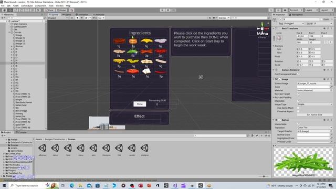Click the anchor presets box
This screenshot has width=336, height=189.
tap(279, 38)
